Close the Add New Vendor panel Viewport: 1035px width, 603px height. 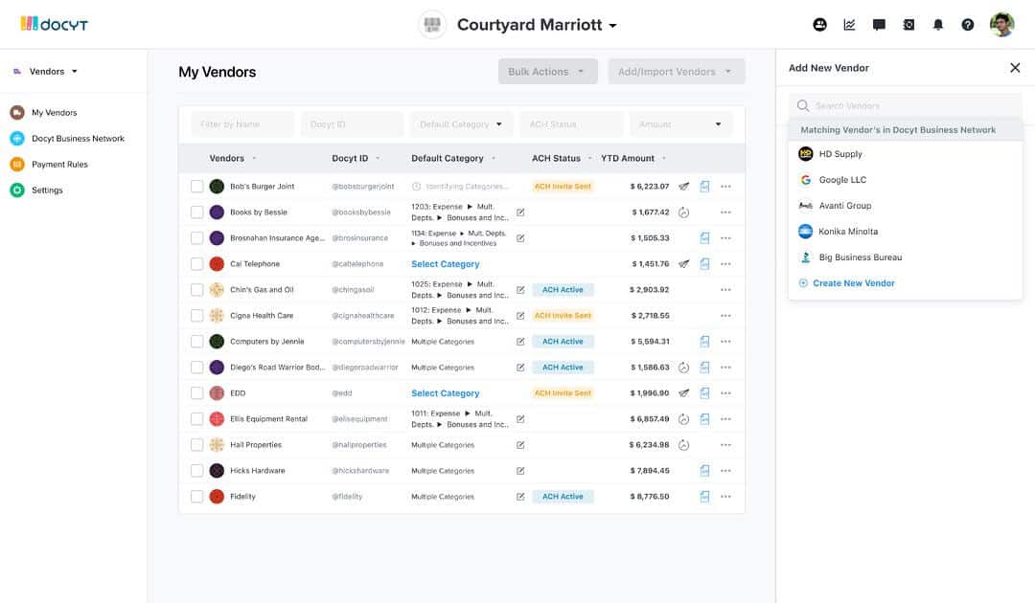click(1015, 68)
